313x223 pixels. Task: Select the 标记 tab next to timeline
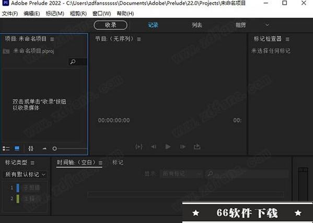tap(118, 163)
